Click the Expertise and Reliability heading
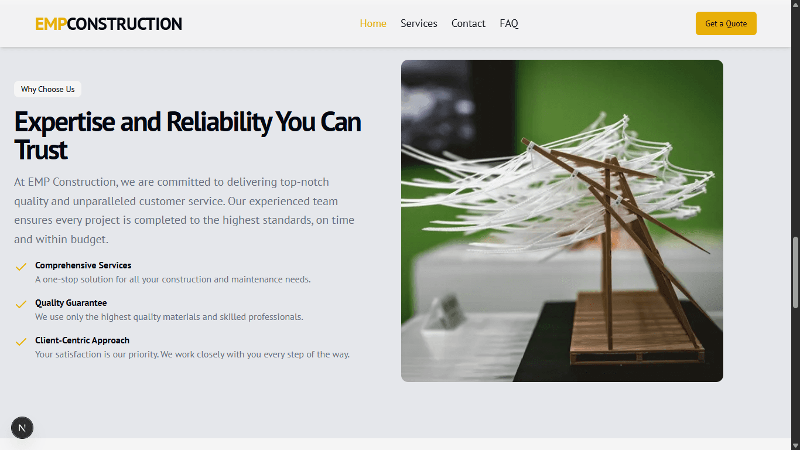The height and width of the screenshot is (450, 800). point(187,135)
